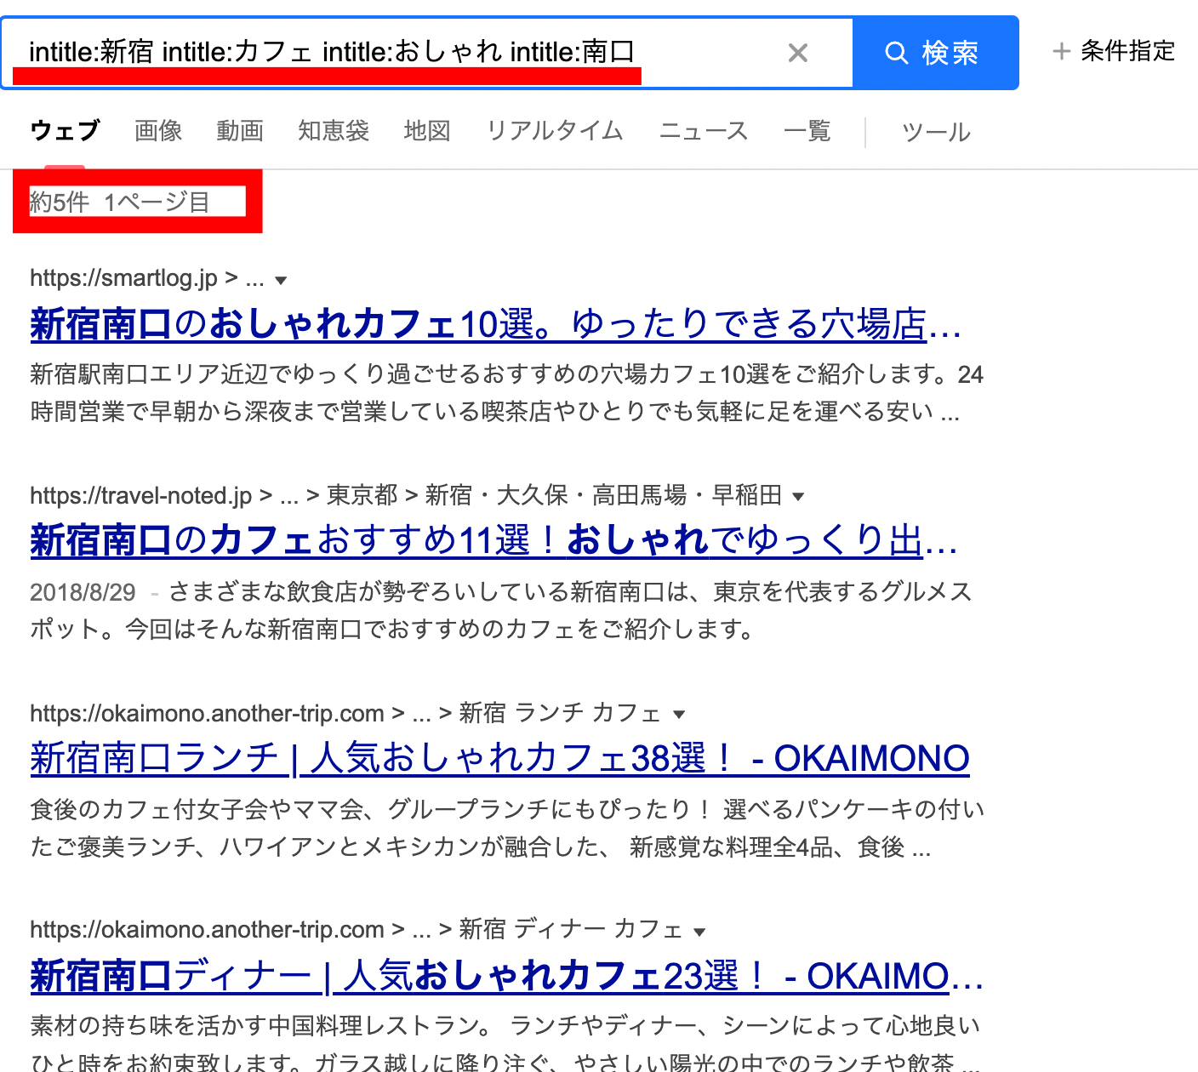Image resolution: width=1198 pixels, height=1072 pixels.
Task: Expand dropdown arrow next to smartlog.jp URL
Action: (x=281, y=280)
